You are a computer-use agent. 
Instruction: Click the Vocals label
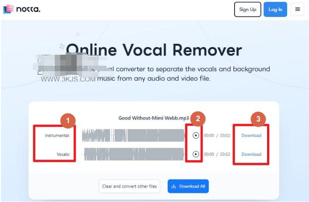[x=63, y=154]
